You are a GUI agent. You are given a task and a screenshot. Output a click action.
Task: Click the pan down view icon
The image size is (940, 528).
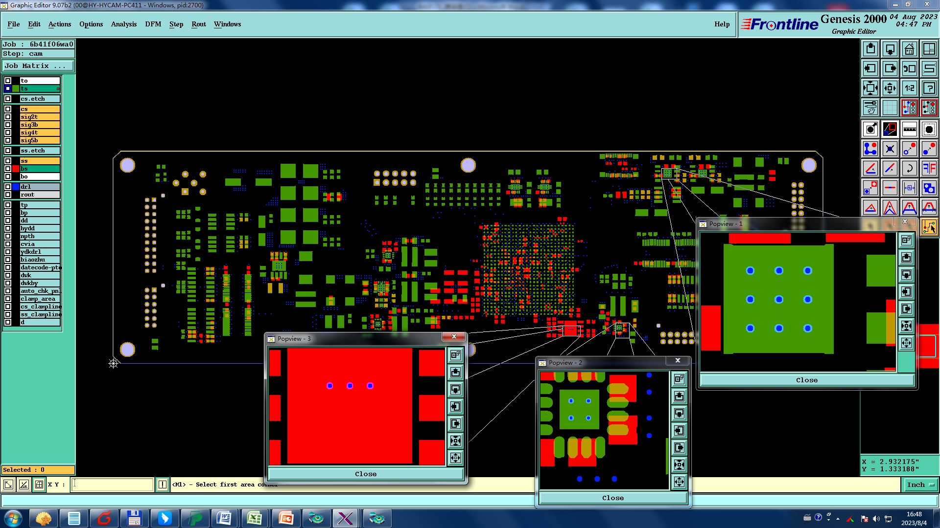tap(890, 49)
